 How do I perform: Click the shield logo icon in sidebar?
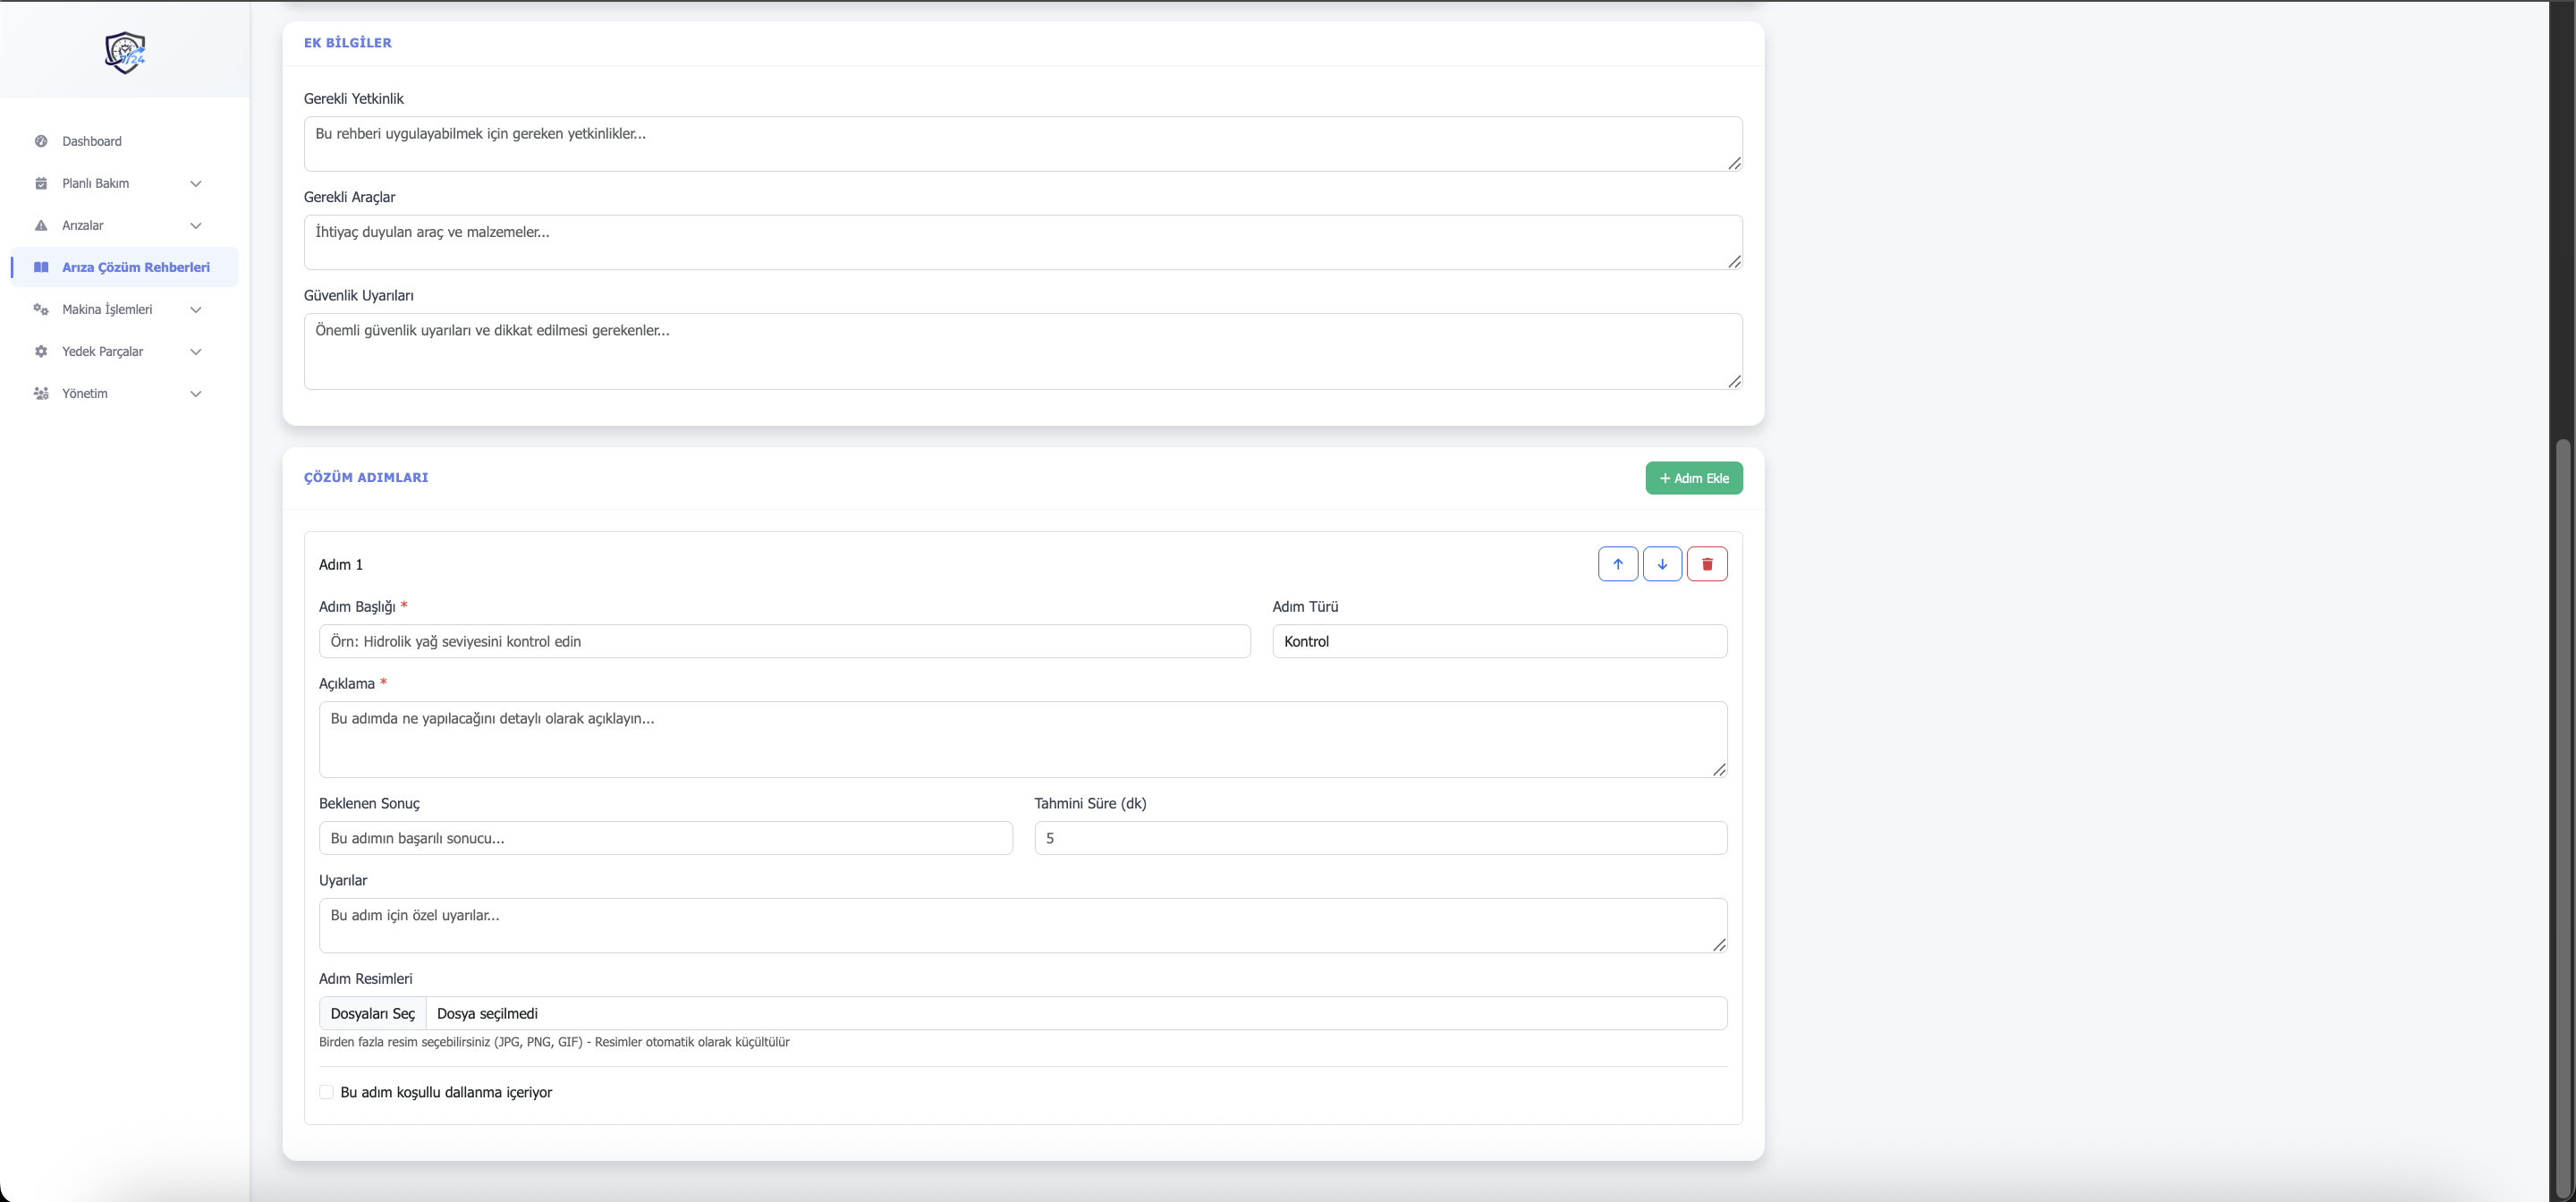point(125,52)
